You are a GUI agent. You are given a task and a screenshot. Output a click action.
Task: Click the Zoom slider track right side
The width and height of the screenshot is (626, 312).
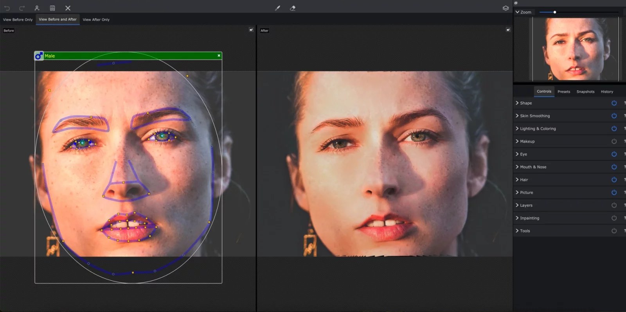coord(587,12)
